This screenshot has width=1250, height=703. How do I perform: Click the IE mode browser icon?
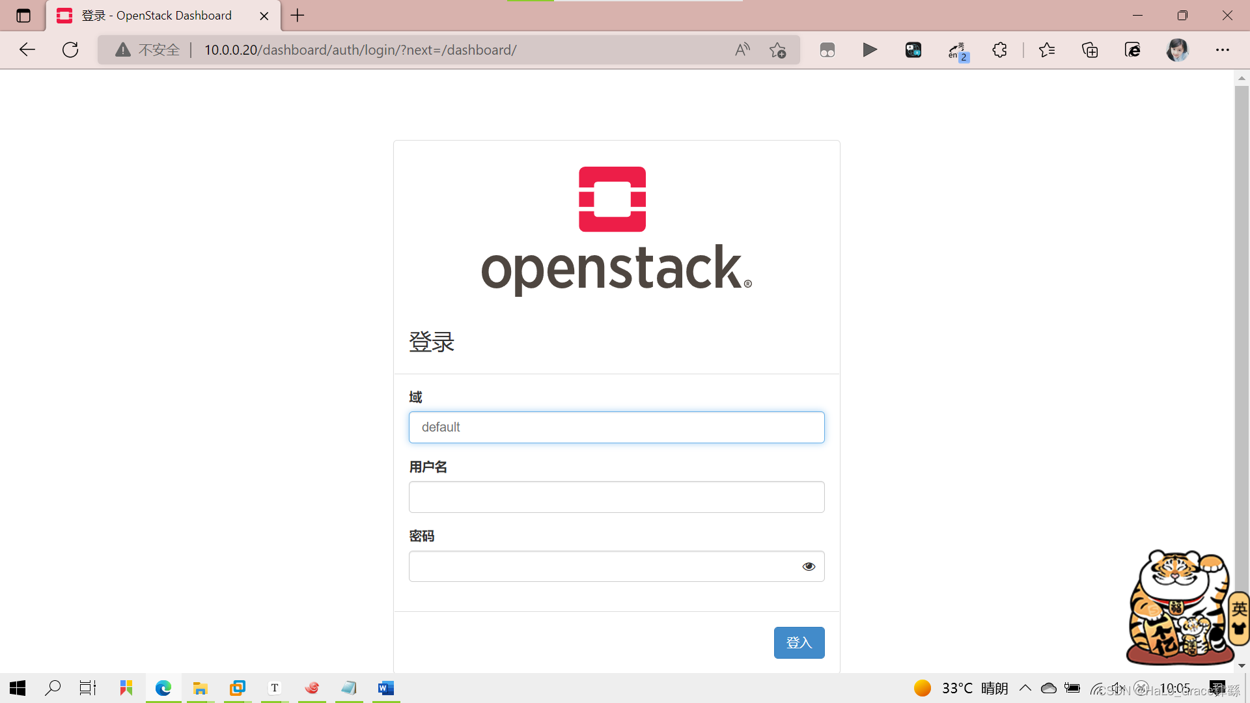pos(1133,49)
